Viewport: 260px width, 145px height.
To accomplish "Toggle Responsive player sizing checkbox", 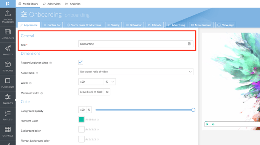I will [x=80, y=62].
